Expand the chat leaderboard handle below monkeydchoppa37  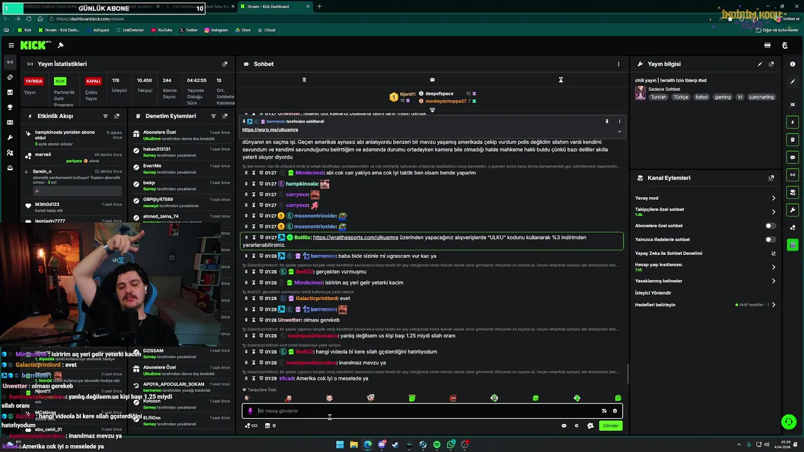(432, 110)
